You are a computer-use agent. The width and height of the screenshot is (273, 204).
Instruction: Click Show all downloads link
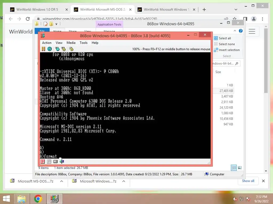point(248,181)
